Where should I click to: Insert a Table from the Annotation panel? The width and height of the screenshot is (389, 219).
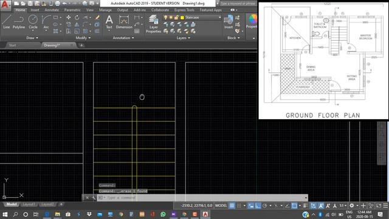pos(137,31)
